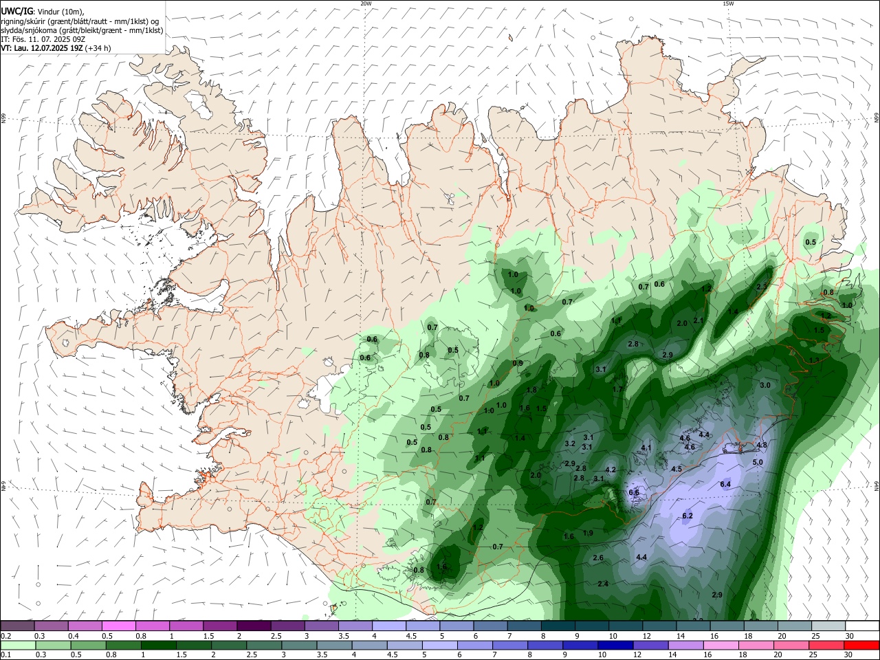Select the 'slydda/snjókoma' legend description line
The width and height of the screenshot is (880, 660).
[x=82, y=30]
